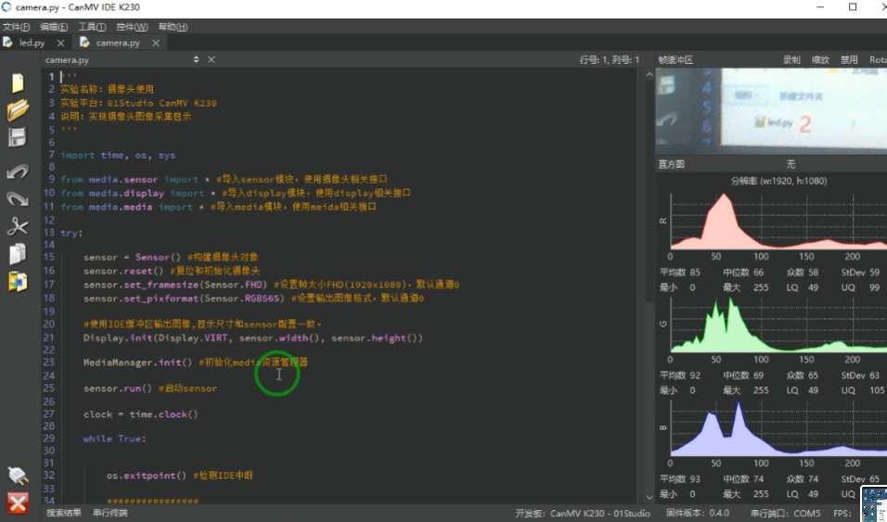887x522 pixels.
Task: Close the camera.py document in editor header
Action: tap(211, 59)
